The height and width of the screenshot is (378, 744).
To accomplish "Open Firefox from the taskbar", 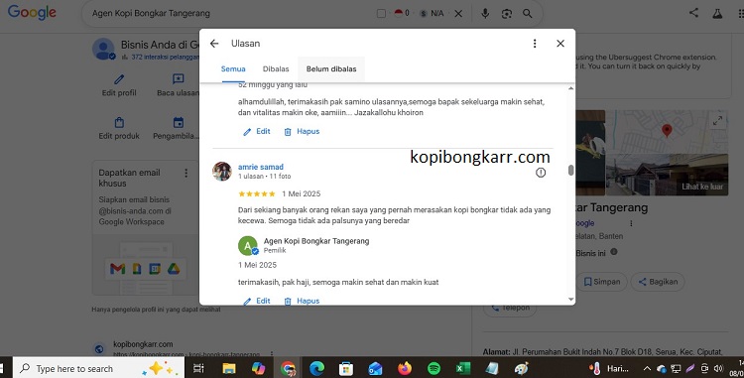I will click(405, 368).
